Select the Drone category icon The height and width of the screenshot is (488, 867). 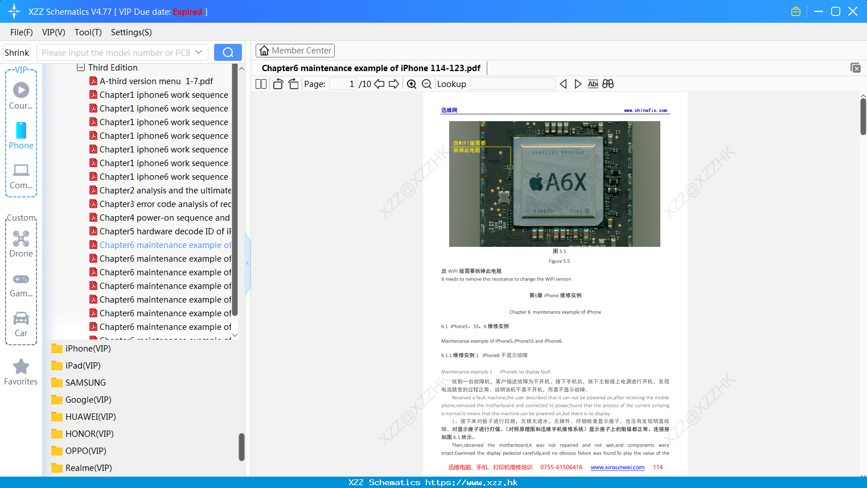point(21,243)
